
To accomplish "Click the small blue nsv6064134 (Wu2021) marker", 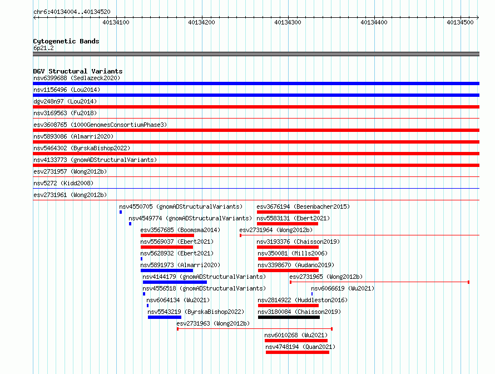I will click(147, 306).
